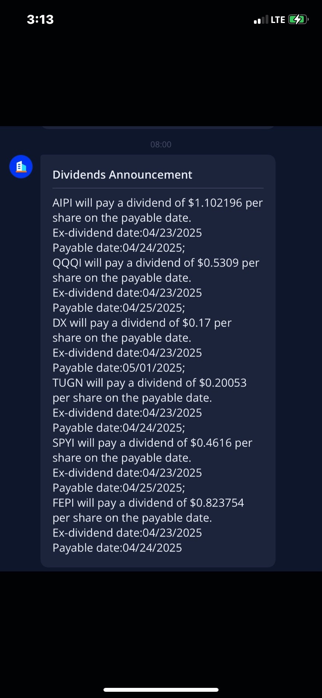
Task: Tap the 08:00 message timestamp
Action: coord(161,145)
